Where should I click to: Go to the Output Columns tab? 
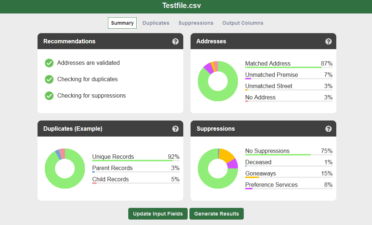tap(243, 23)
